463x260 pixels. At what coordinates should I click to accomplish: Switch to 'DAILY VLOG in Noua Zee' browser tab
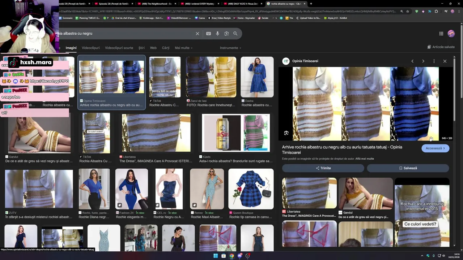[x=243, y=4]
